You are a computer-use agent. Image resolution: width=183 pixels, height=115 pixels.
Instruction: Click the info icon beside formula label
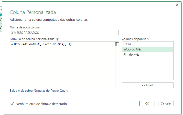tap(57, 39)
